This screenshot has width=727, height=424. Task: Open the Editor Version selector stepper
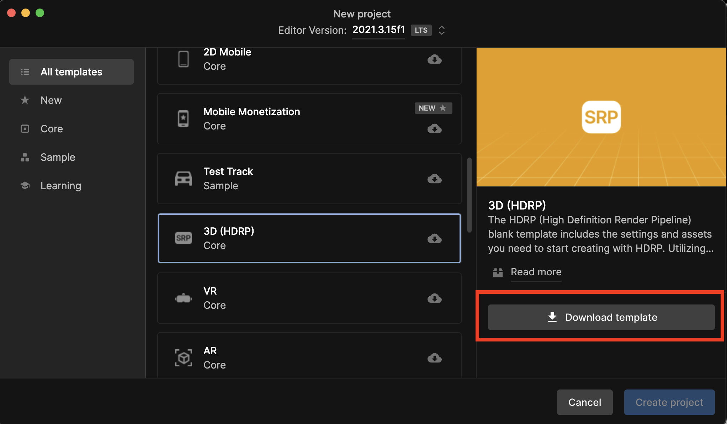[x=441, y=30]
